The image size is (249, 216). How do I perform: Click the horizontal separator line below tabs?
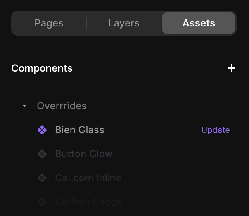(124, 48)
